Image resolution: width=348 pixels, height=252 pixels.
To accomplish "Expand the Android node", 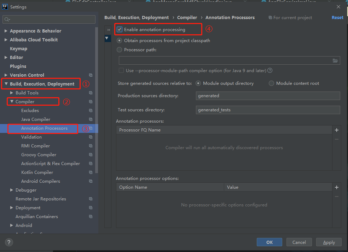I will click(12, 225).
